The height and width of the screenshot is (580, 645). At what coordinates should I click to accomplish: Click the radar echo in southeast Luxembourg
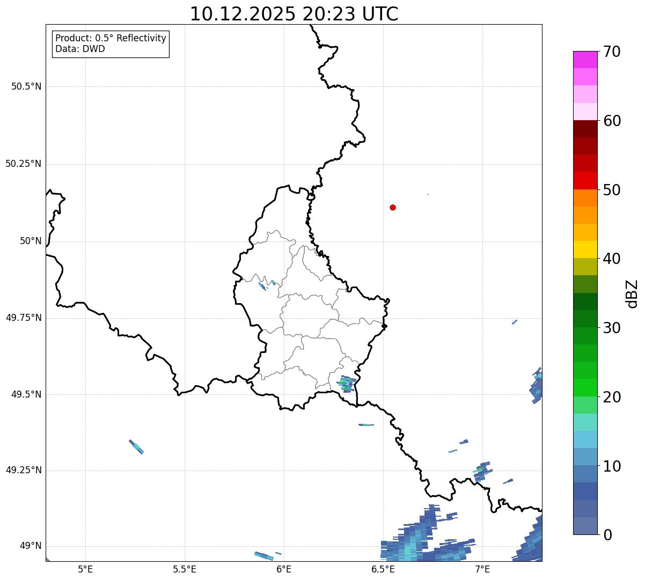click(346, 384)
